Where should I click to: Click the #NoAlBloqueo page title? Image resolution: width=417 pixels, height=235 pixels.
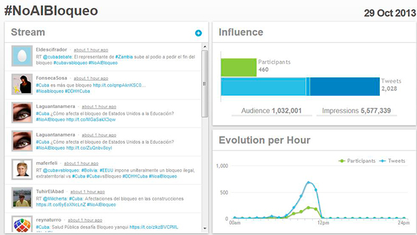pyautogui.click(x=51, y=11)
